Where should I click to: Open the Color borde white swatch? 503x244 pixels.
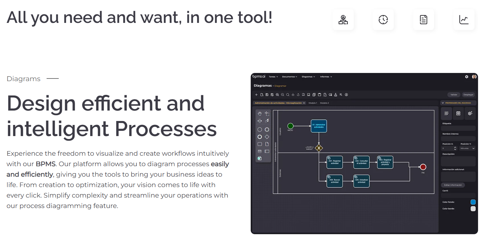(x=473, y=209)
